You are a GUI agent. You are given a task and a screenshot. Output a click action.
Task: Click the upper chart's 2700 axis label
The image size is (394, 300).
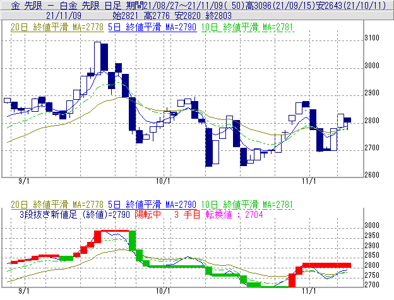coord(372,148)
